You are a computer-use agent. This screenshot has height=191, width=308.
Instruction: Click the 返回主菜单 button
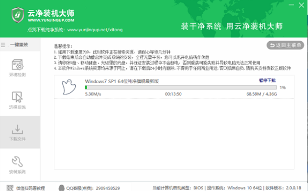pos(285,45)
